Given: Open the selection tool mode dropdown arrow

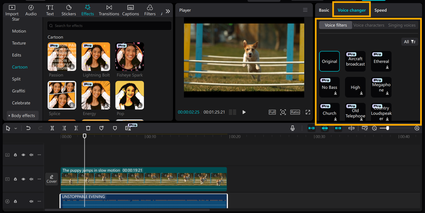Looking at the screenshot, I should coord(16,128).
